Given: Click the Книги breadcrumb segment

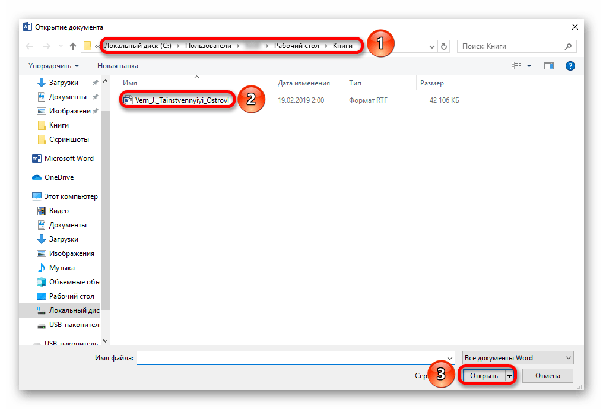Looking at the screenshot, I should (x=342, y=46).
